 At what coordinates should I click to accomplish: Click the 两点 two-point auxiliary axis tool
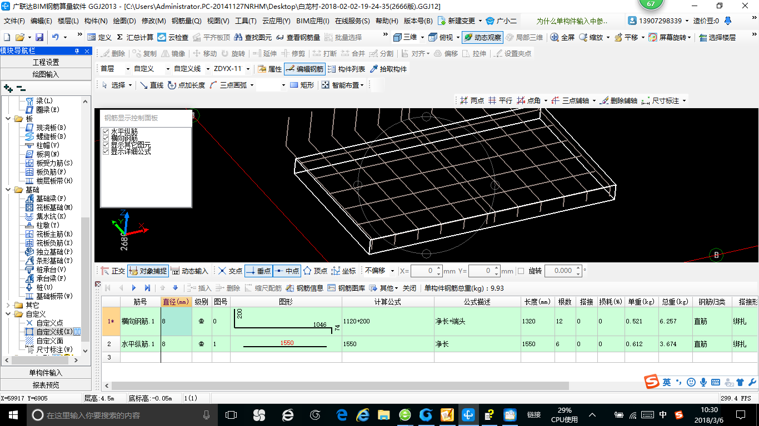(472, 100)
